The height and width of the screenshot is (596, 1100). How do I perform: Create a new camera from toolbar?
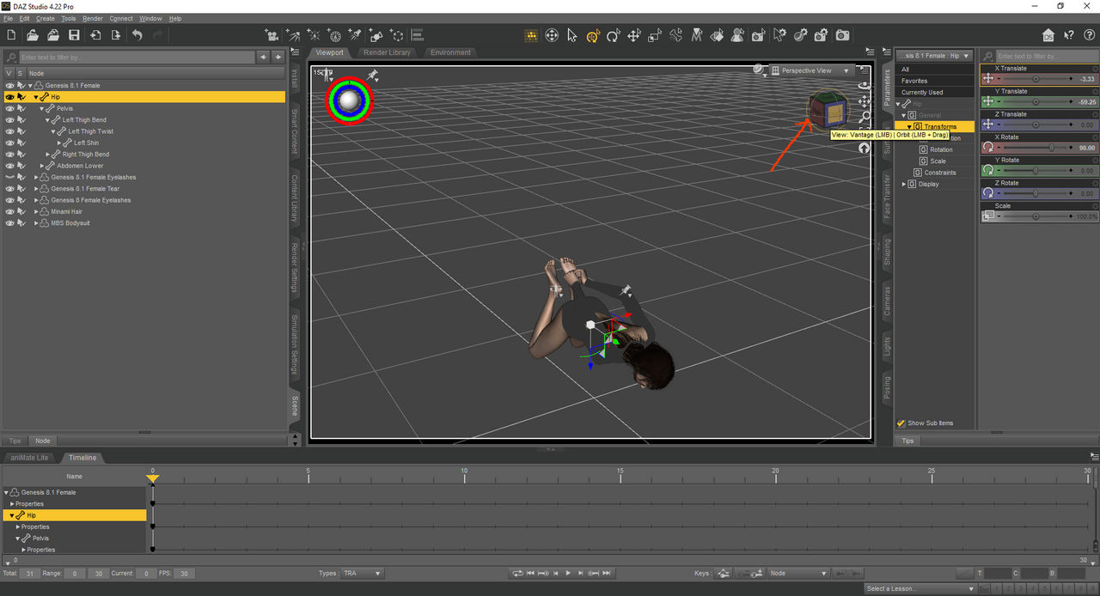click(272, 35)
